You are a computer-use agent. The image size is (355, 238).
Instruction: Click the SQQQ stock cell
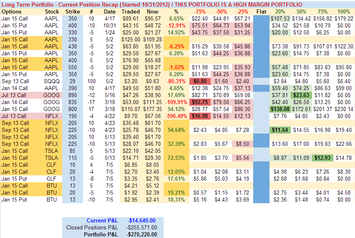pos(52,81)
